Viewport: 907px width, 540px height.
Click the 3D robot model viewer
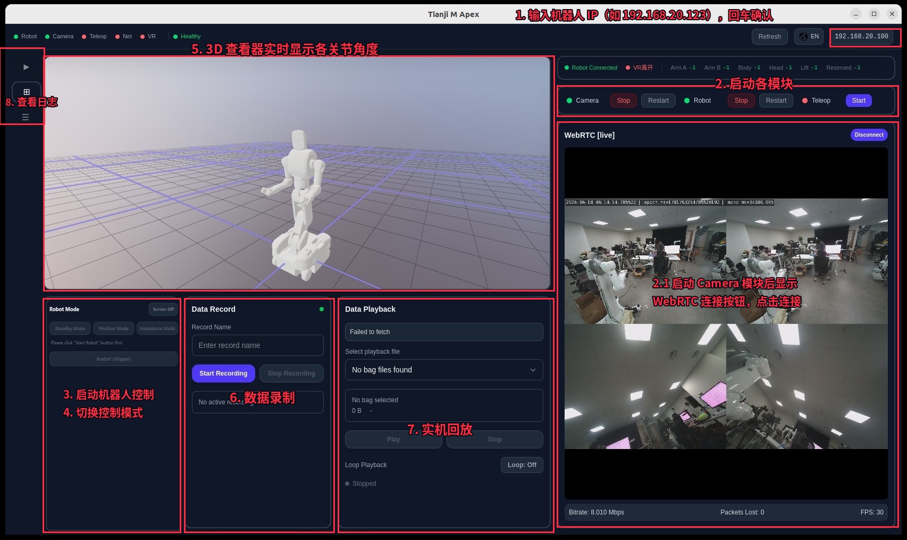click(x=297, y=173)
